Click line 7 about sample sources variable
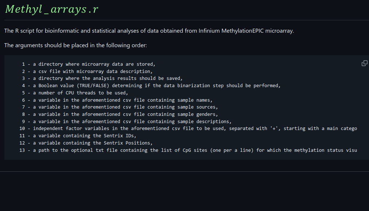This screenshot has width=369, height=211. 120,107
